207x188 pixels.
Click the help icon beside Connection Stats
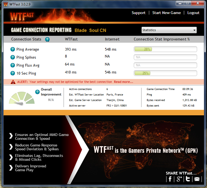coord(47,39)
